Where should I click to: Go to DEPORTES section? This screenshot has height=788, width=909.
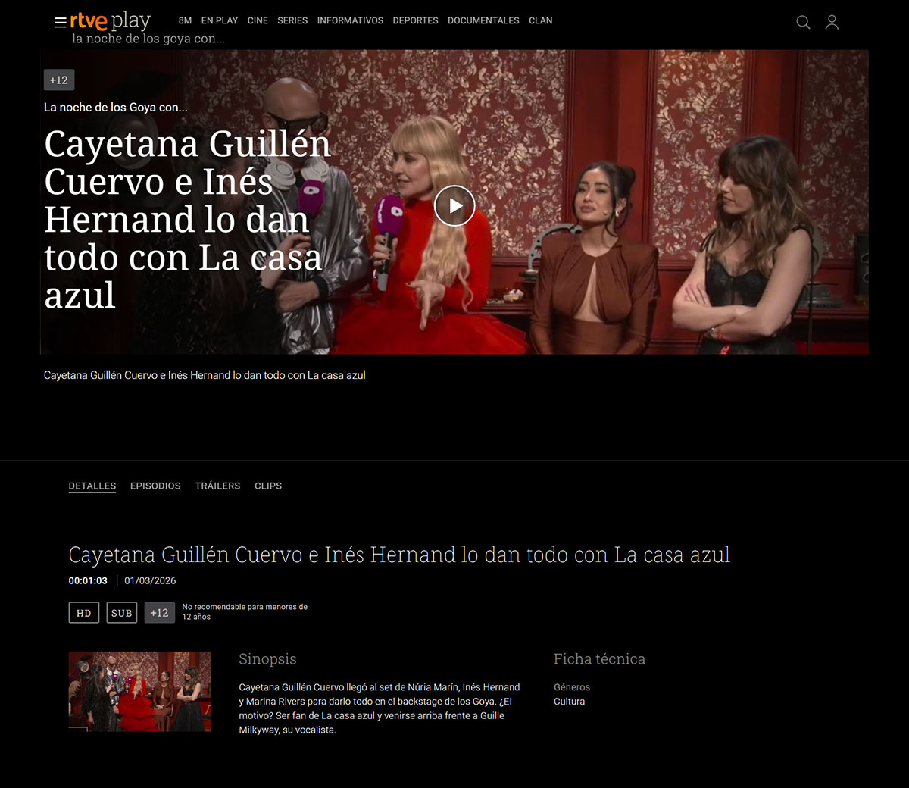point(415,20)
